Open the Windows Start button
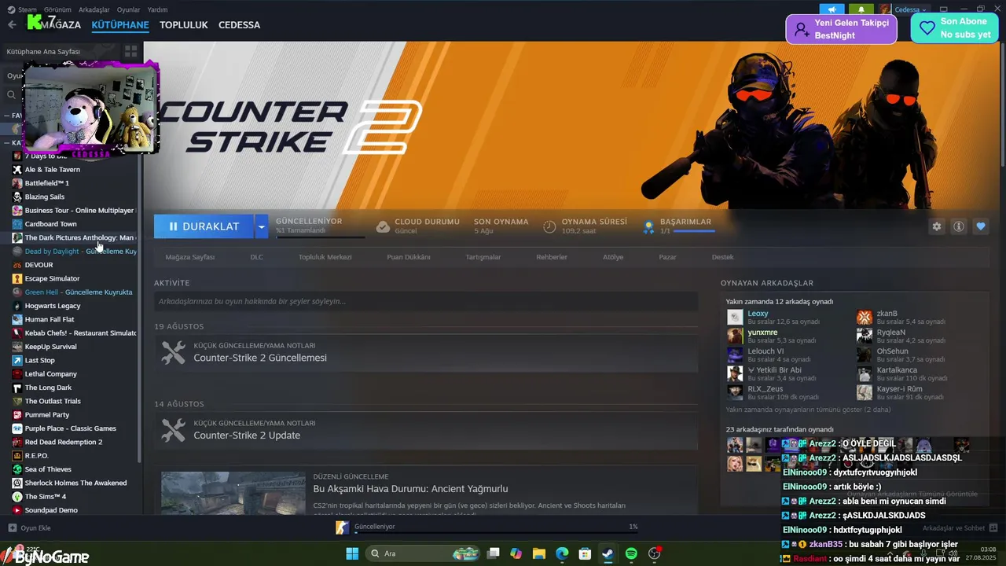Viewport: 1006px width, 566px height. click(x=352, y=553)
